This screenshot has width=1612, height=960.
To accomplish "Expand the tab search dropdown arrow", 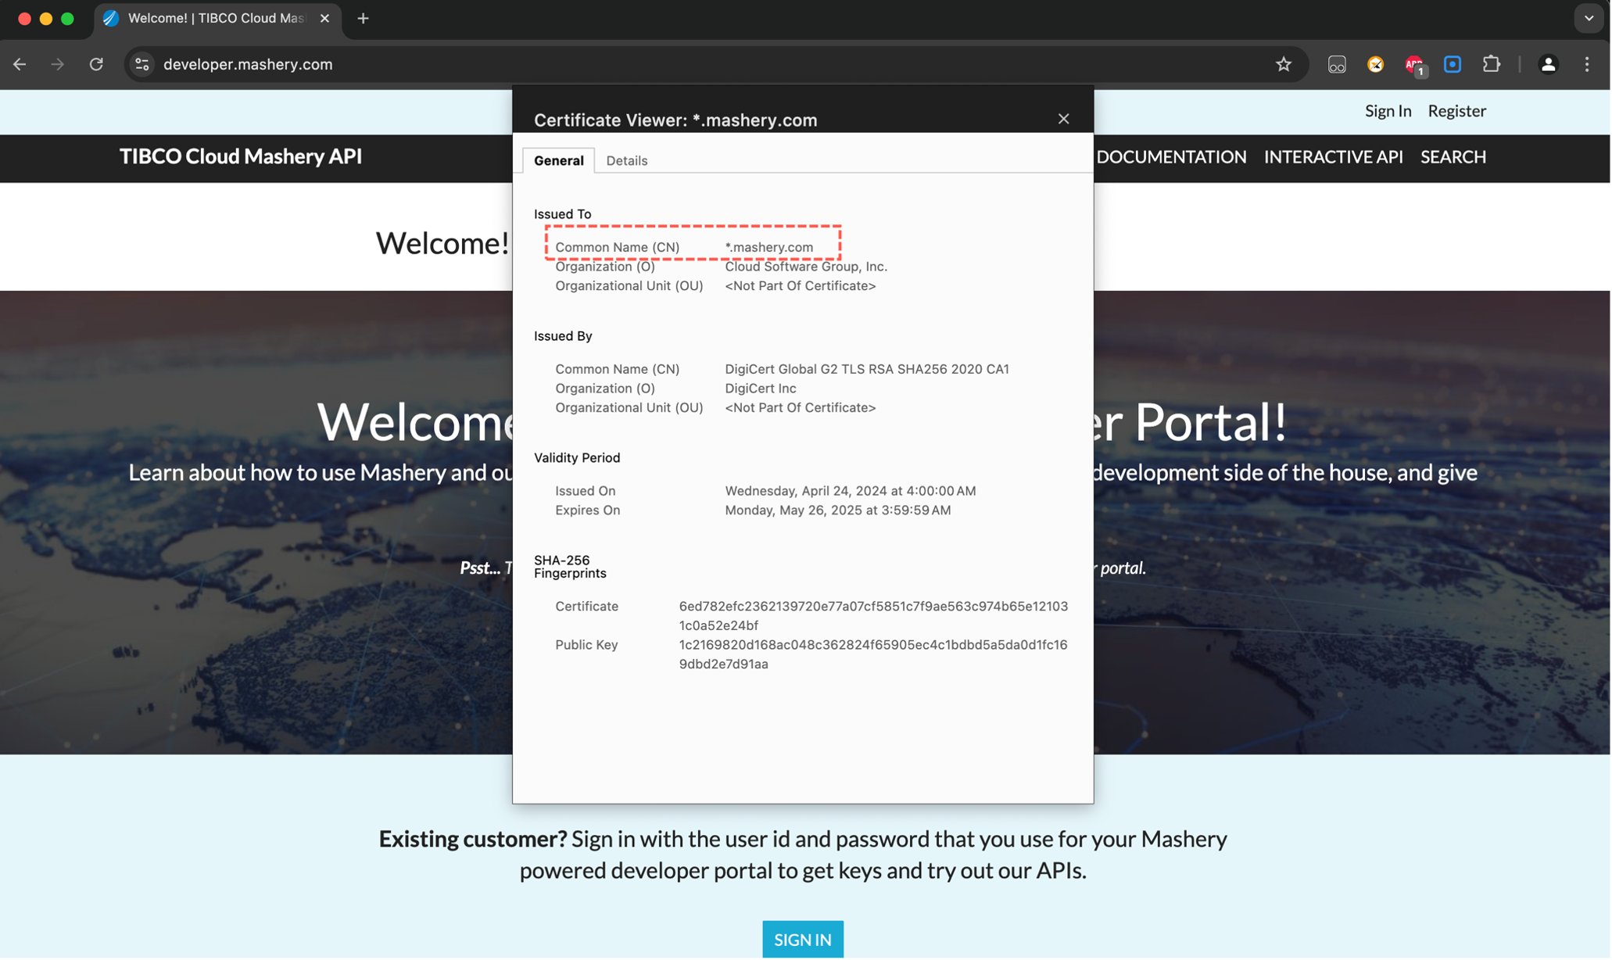I will 1589,19.
